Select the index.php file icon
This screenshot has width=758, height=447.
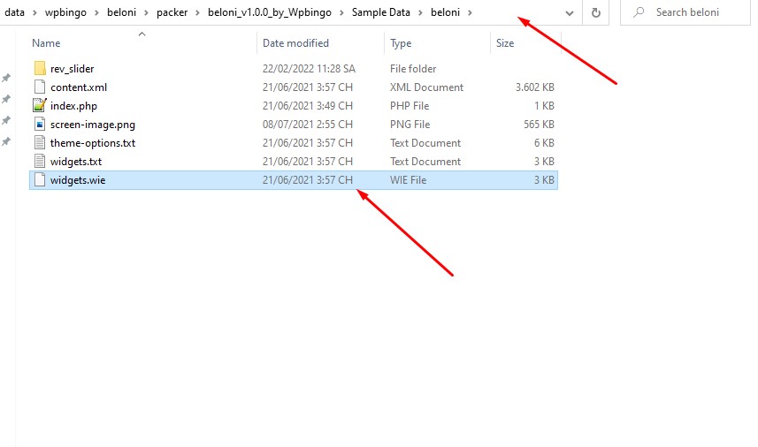coord(40,105)
